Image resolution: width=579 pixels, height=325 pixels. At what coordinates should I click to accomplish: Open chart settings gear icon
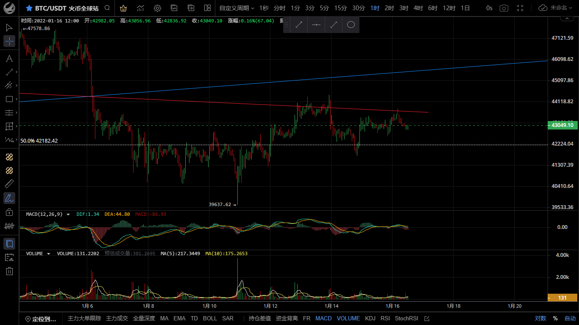point(157,8)
